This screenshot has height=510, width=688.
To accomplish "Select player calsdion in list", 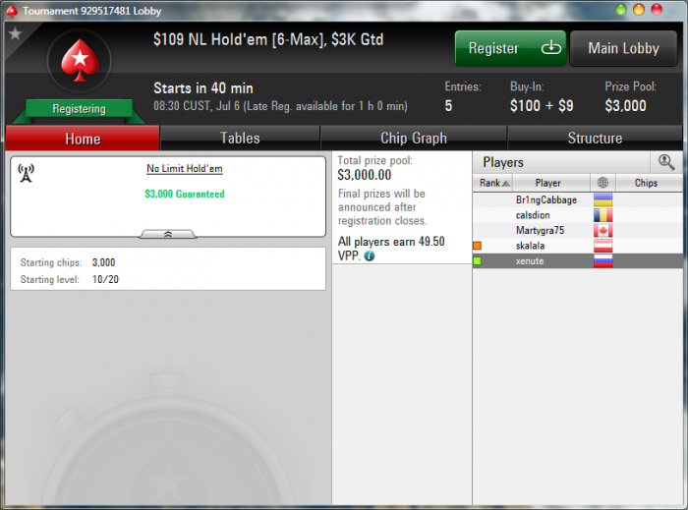I will (x=578, y=215).
